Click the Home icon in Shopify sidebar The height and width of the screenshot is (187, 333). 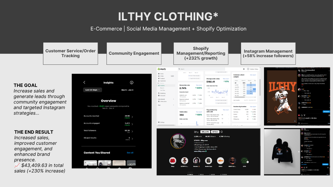[x=159, y=74]
